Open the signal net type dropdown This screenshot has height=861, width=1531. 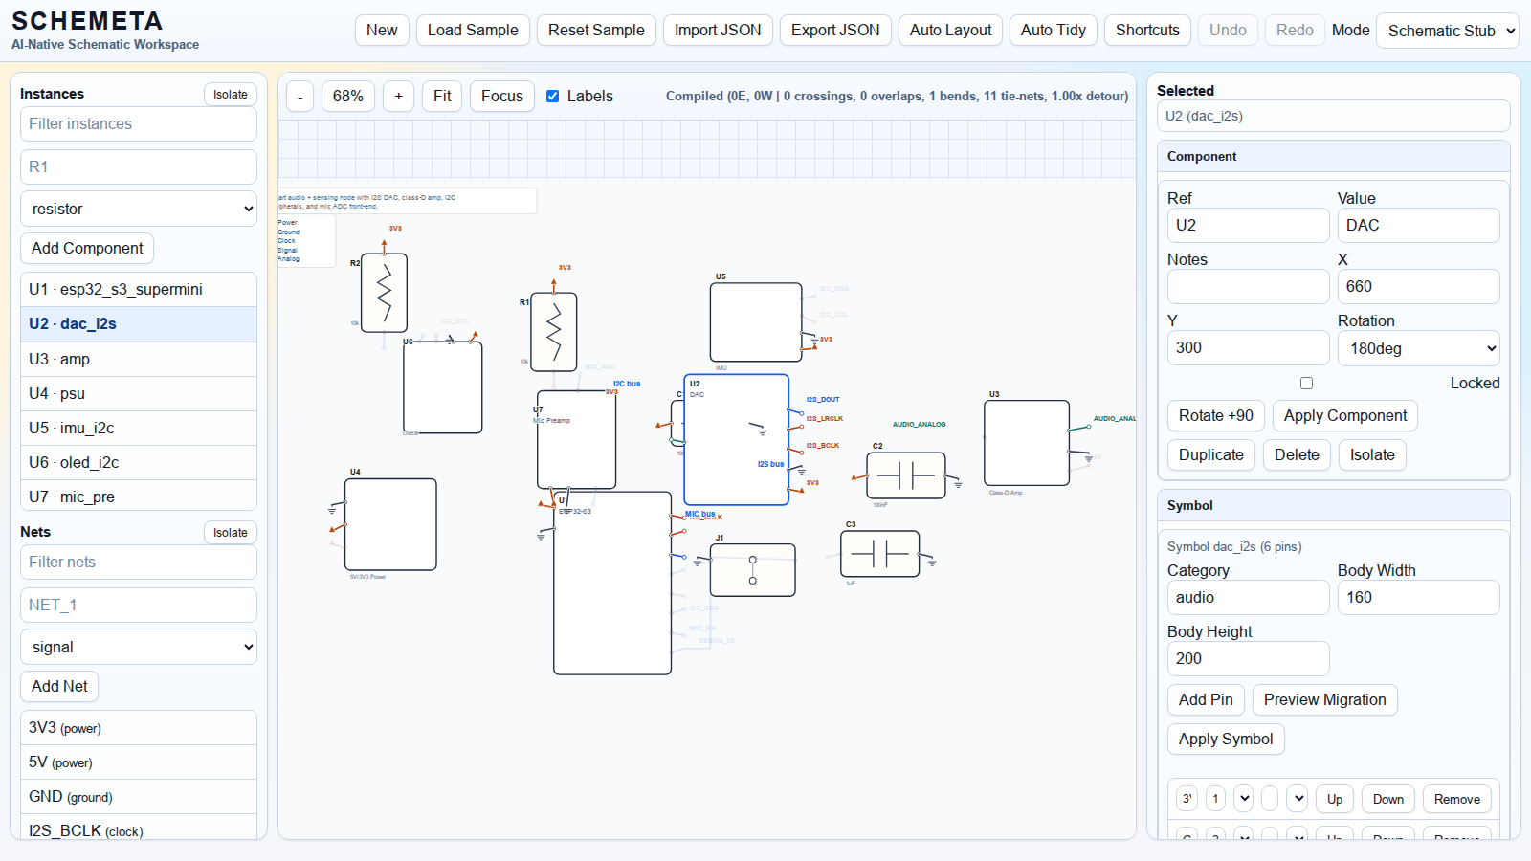pyautogui.click(x=139, y=647)
